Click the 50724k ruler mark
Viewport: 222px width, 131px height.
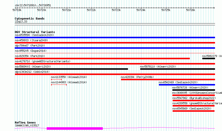(141, 10)
